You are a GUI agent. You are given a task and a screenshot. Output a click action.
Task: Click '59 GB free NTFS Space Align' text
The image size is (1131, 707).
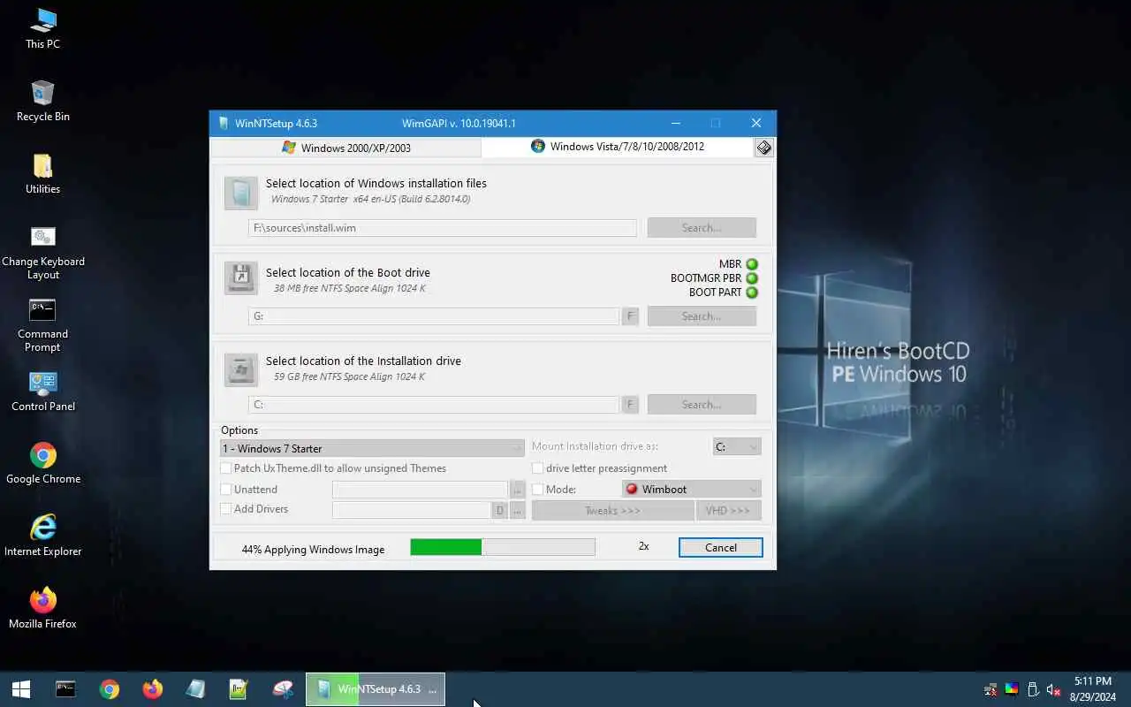pos(349,376)
